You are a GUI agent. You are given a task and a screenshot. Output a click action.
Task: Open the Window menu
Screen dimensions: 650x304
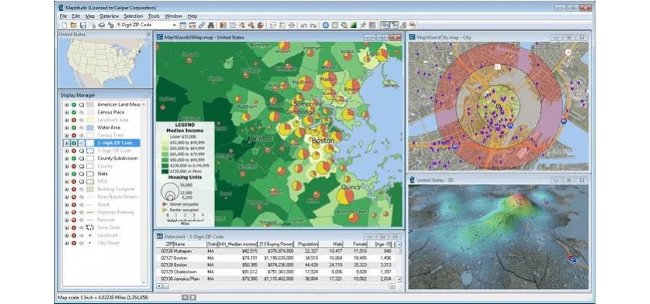click(174, 16)
